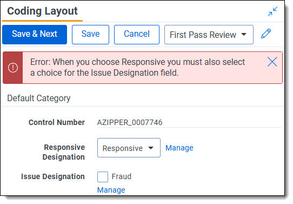
Task: Click the Default Category section header
Action: (x=39, y=98)
